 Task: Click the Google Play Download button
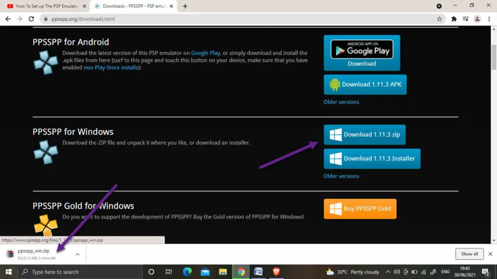point(362,53)
